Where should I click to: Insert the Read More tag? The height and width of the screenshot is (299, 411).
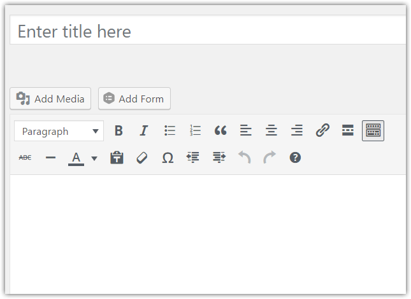click(x=347, y=130)
